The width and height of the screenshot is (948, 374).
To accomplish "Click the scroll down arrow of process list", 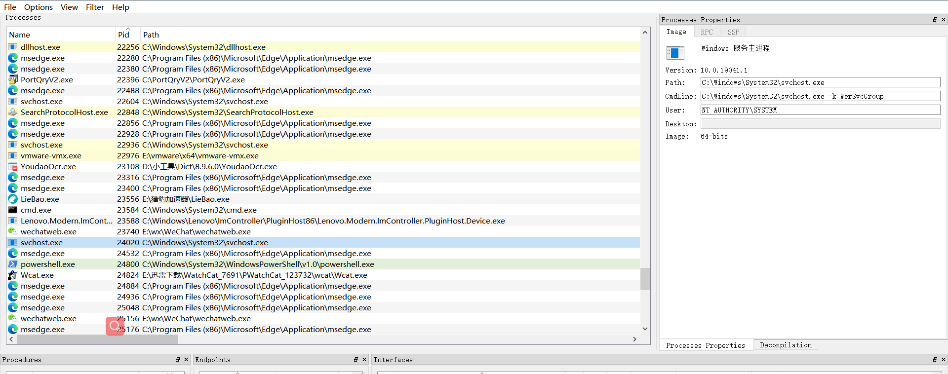I will (x=645, y=329).
